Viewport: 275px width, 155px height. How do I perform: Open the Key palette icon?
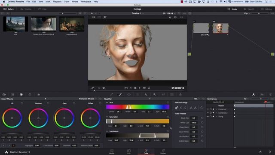pyautogui.click(x=155, y=95)
